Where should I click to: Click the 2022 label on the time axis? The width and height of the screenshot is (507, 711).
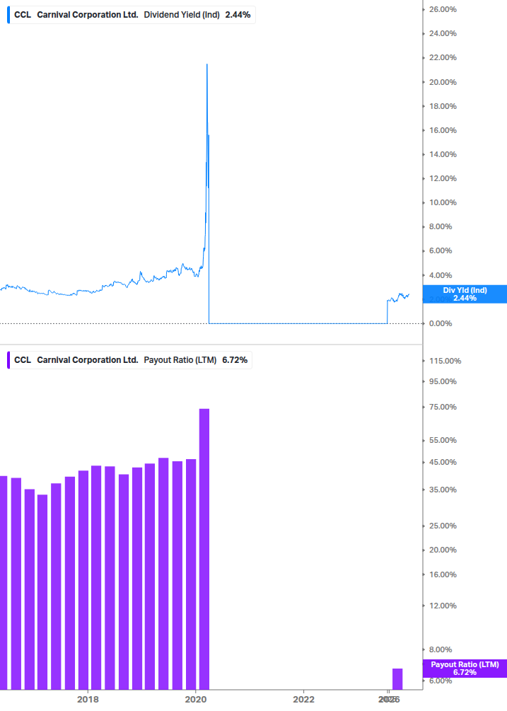click(x=303, y=699)
